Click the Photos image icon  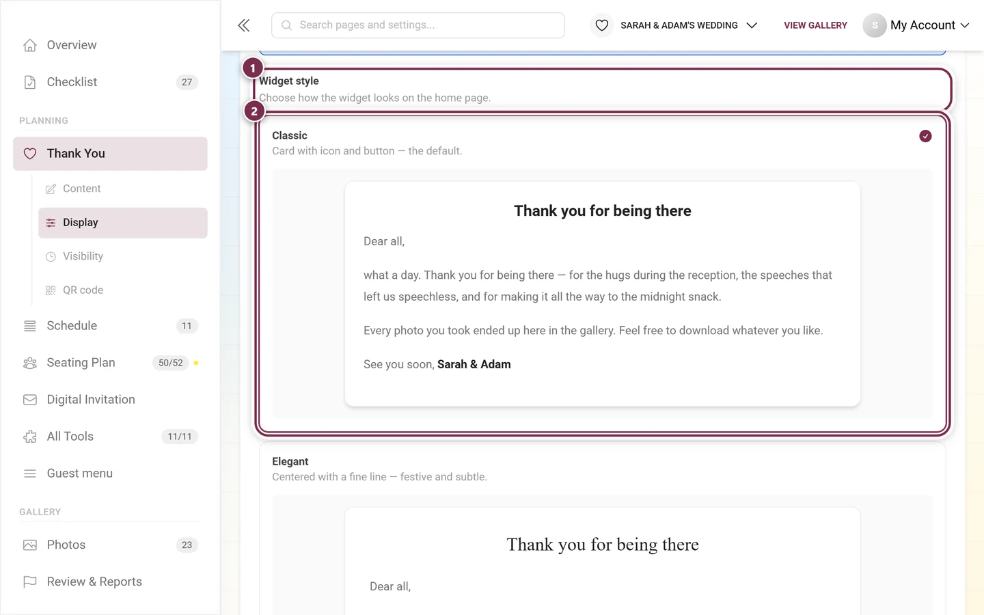coord(30,545)
